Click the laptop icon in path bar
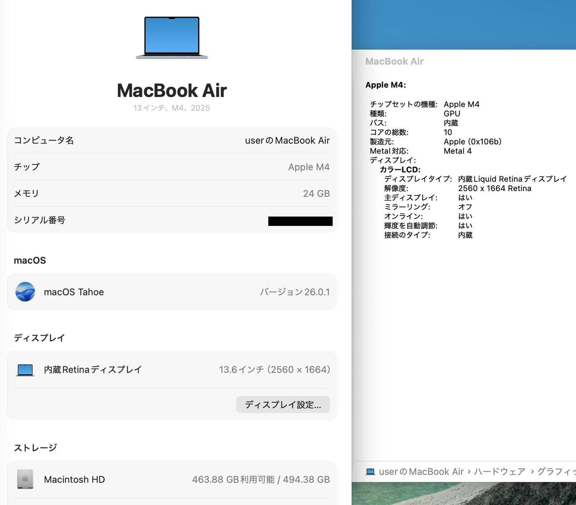Screen dimensions: 576x505 (x=370, y=472)
